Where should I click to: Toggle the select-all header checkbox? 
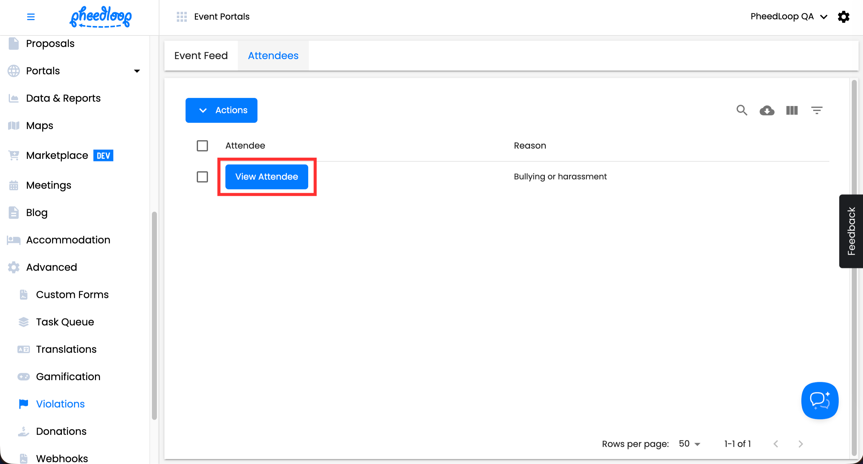[202, 146]
